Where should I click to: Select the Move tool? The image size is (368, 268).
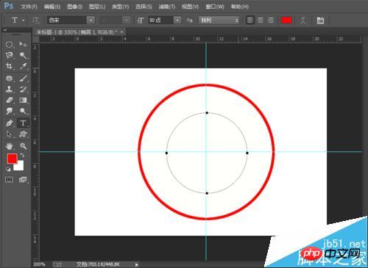click(x=23, y=44)
